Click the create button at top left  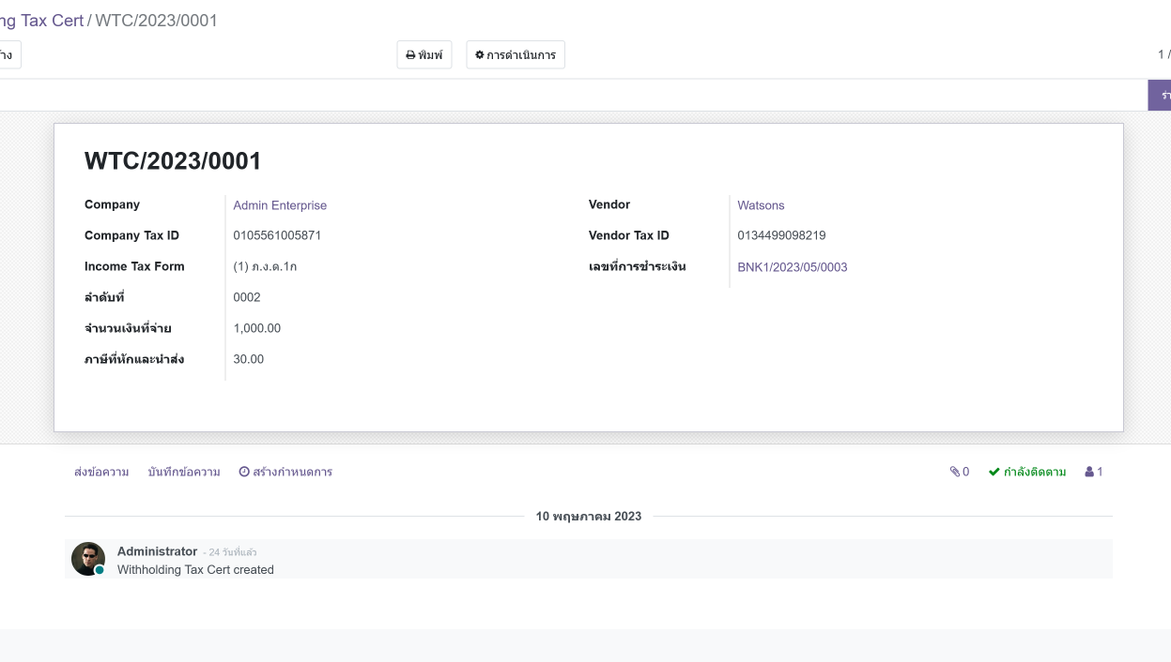coord(8,55)
